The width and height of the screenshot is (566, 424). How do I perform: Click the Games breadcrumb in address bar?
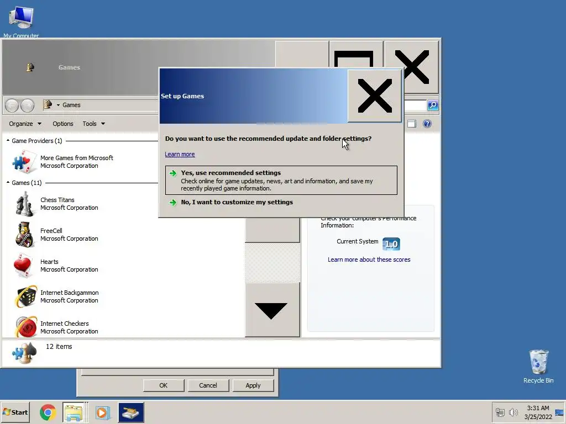(71, 105)
